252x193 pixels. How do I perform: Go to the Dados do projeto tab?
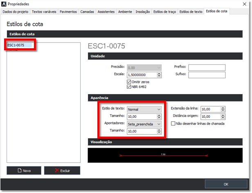coord(15,12)
